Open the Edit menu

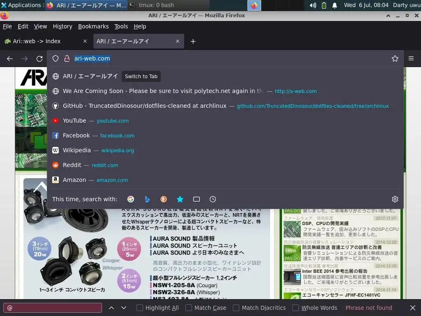(23, 26)
